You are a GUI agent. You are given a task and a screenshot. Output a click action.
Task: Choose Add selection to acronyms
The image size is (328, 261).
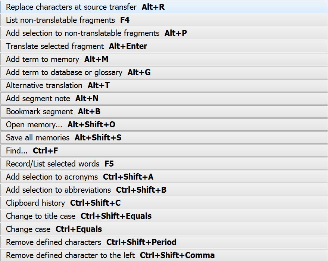point(79,177)
